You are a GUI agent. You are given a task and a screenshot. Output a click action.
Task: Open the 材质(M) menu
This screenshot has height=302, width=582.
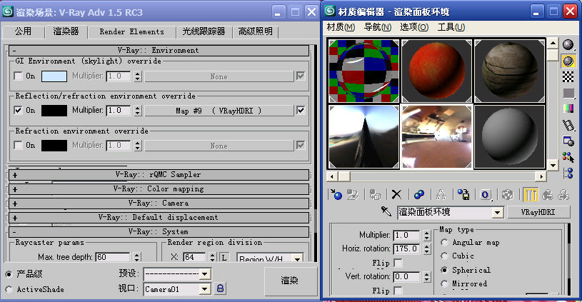(x=341, y=27)
